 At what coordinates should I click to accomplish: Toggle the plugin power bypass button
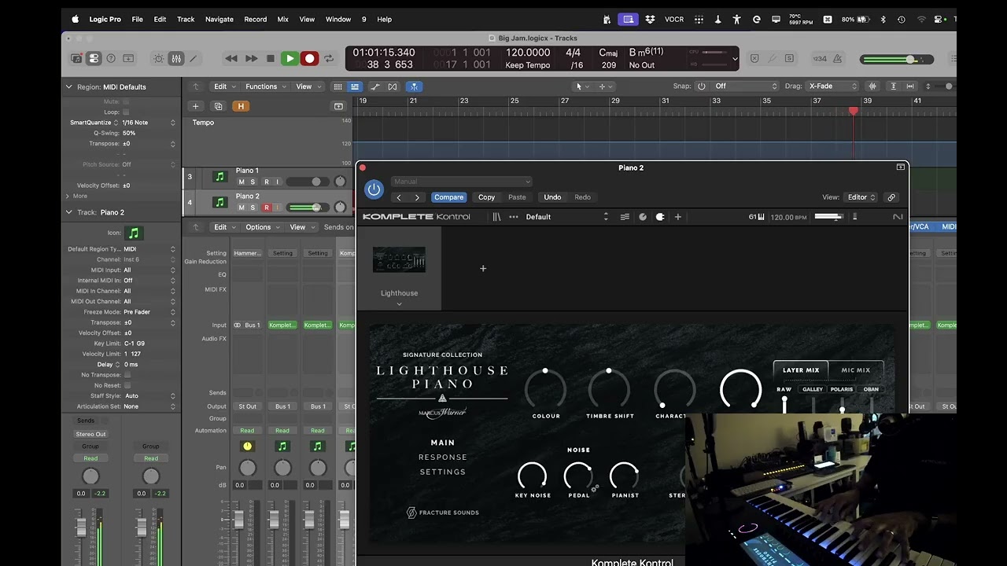click(x=374, y=189)
